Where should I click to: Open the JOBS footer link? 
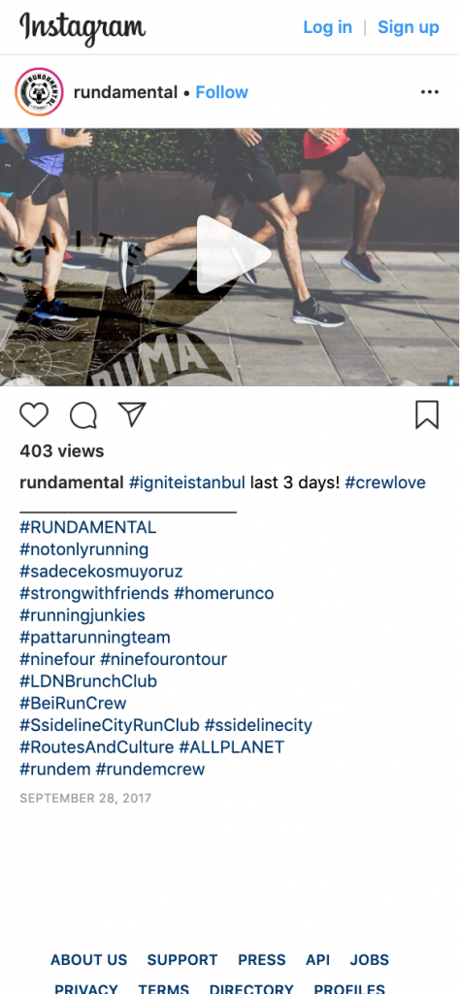click(x=370, y=960)
